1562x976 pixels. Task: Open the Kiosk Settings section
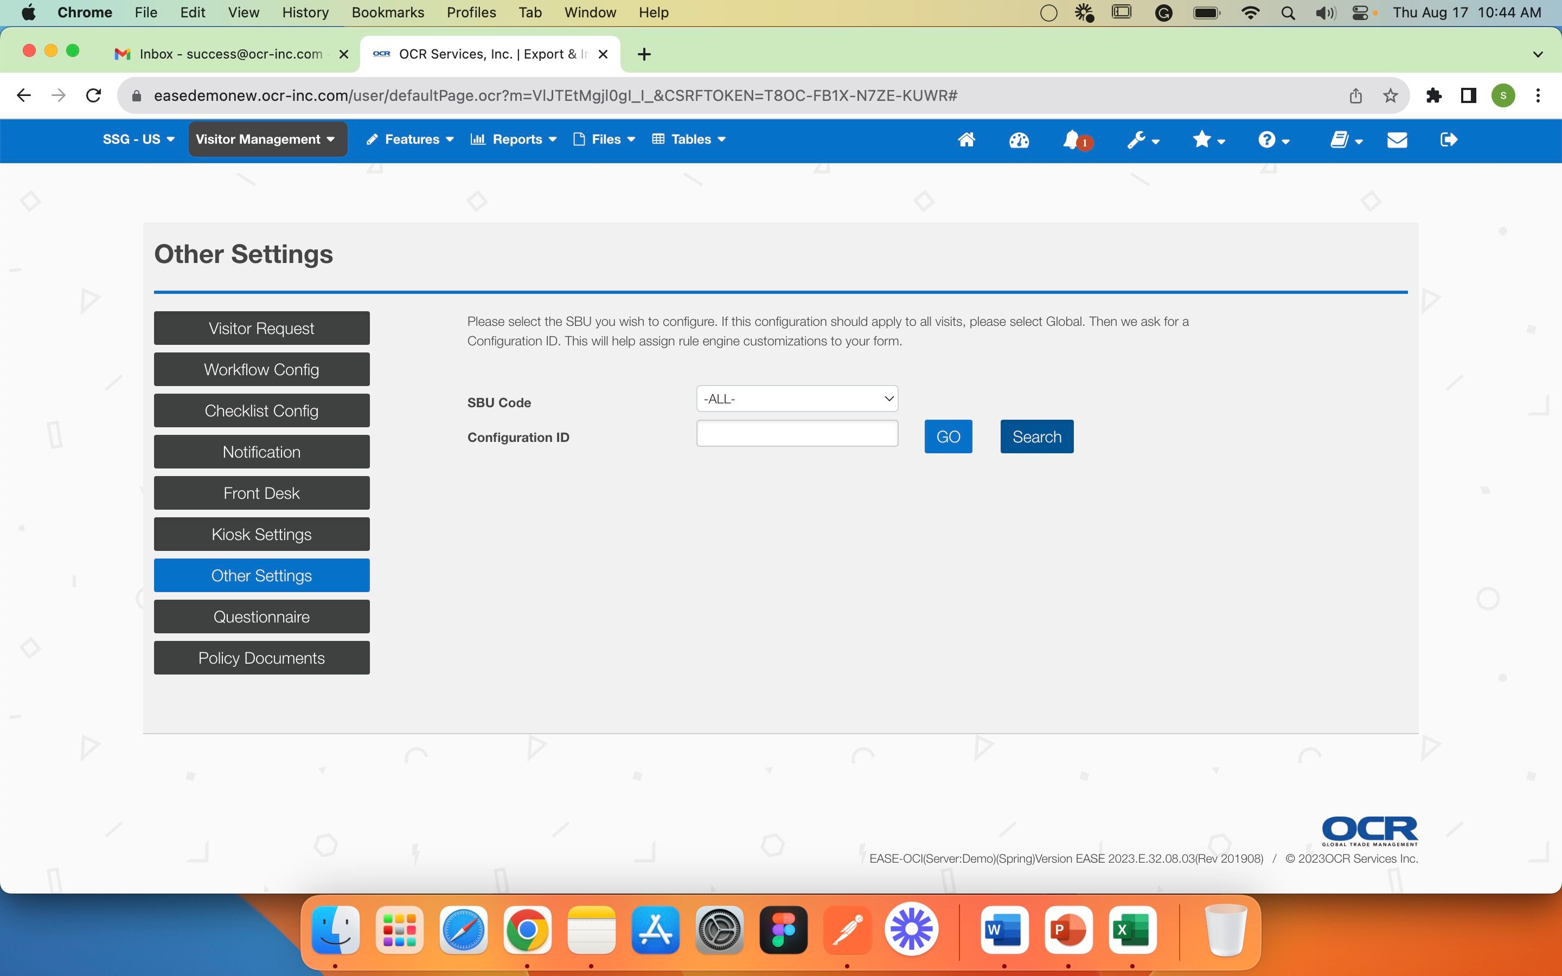pos(261,535)
